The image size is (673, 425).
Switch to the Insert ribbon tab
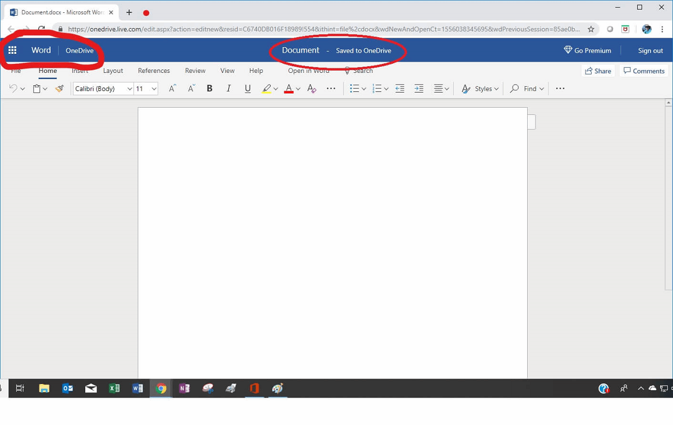[80, 71]
